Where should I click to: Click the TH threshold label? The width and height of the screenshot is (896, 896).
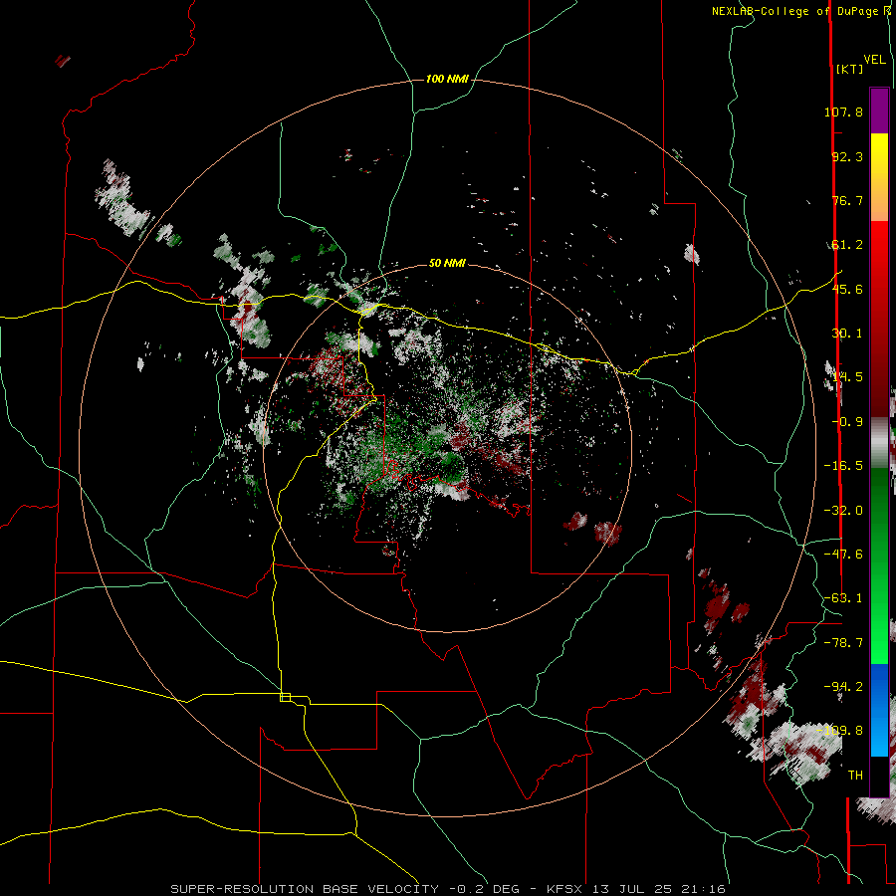pyautogui.click(x=855, y=776)
